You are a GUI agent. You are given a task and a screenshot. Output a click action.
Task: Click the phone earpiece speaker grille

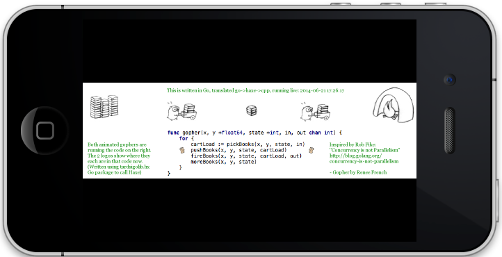(449, 131)
